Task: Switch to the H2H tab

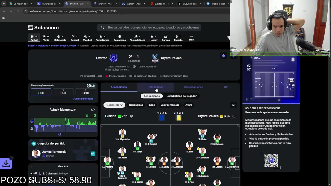Action: (227, 87)
